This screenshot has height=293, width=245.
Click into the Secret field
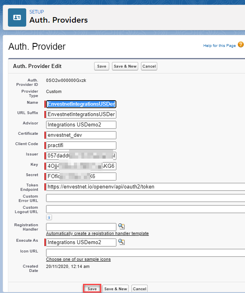pos(81,177)
